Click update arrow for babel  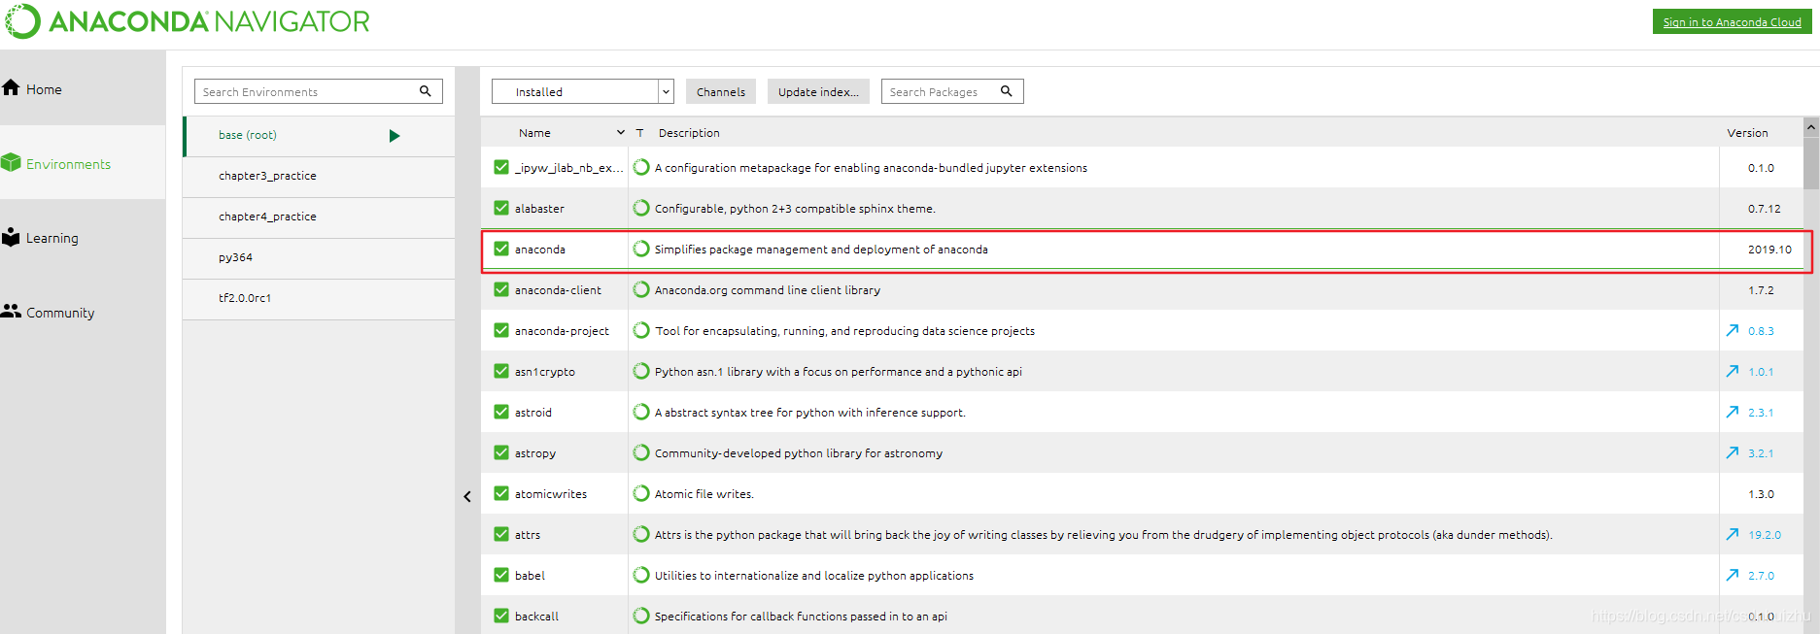pyautogui.click(x=1733, y=575)
